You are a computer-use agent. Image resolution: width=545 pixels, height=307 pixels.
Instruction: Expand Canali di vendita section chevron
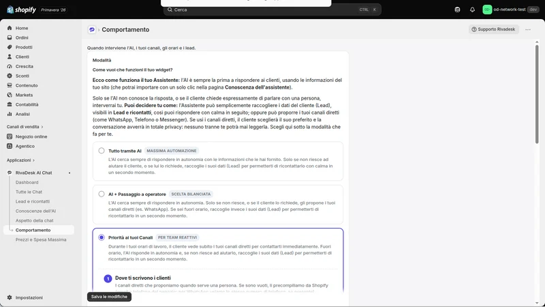pyautogui.click(x=42, y=127)
